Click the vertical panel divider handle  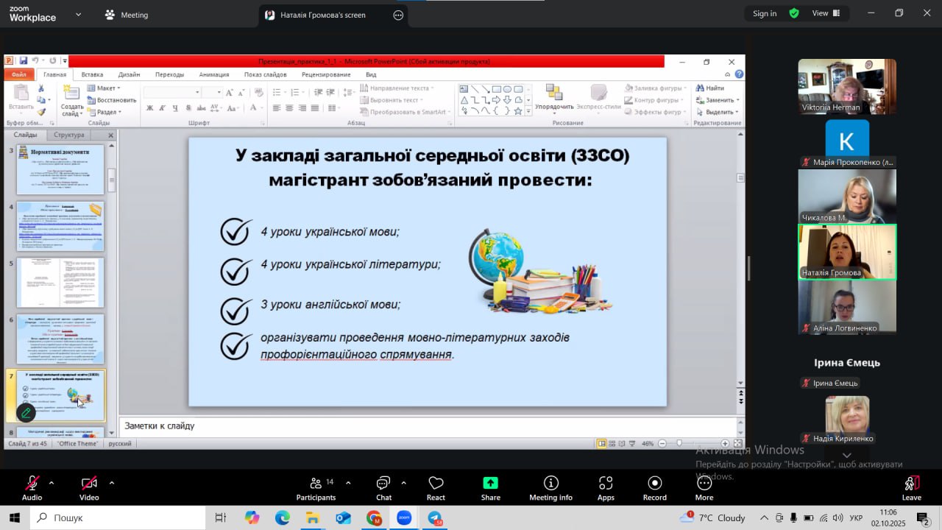point(748,269)
